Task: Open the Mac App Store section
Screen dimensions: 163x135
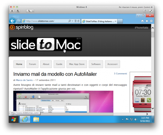Action: click(77, 64)
